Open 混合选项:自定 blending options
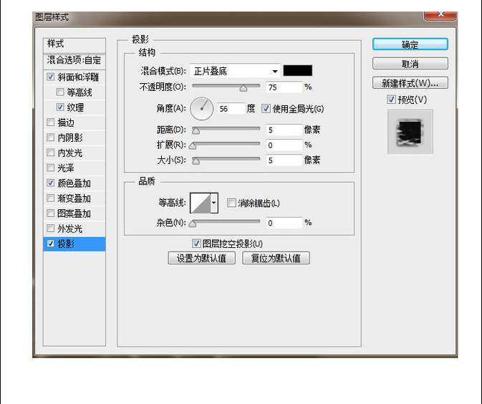Viewport: 482px width, 404px height. click(x=74, y=60)
